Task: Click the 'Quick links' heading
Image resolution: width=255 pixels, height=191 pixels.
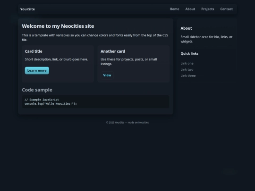Action: tap(189, 54)
